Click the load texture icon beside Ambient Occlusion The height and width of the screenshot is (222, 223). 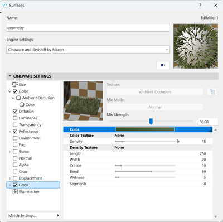tap(212, 92)
